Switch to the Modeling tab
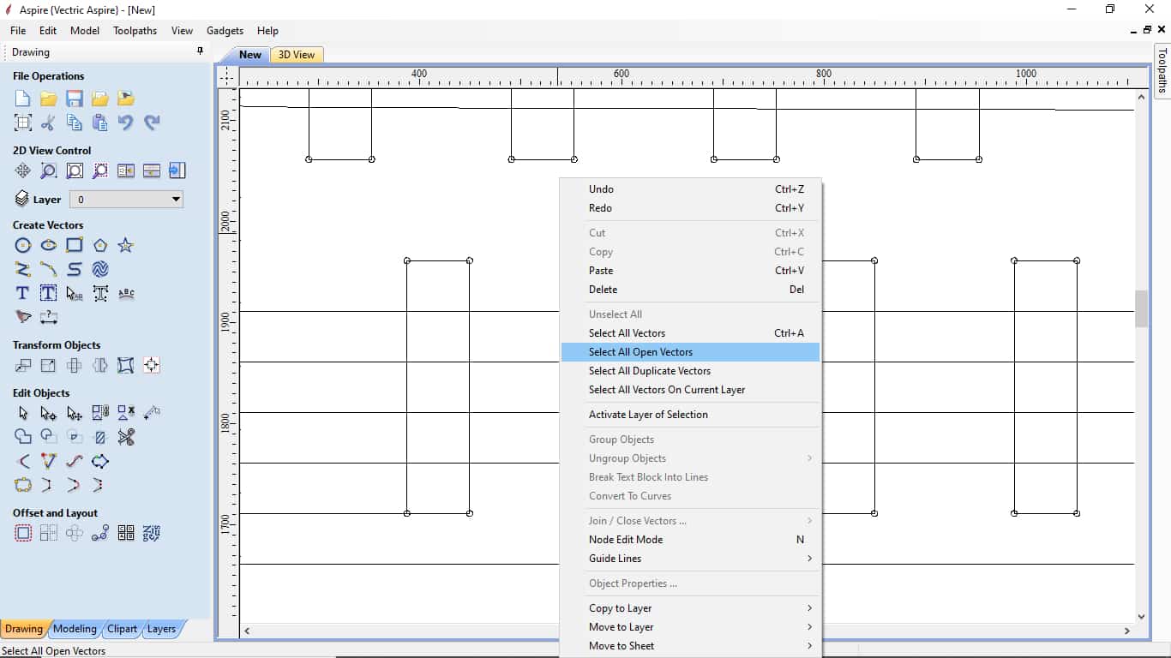 (x=75, y=629)
